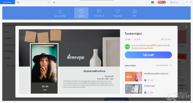The image size is (193, 103).
Task: Select the Profession category in the sidebar
Action: pos(7,58)
